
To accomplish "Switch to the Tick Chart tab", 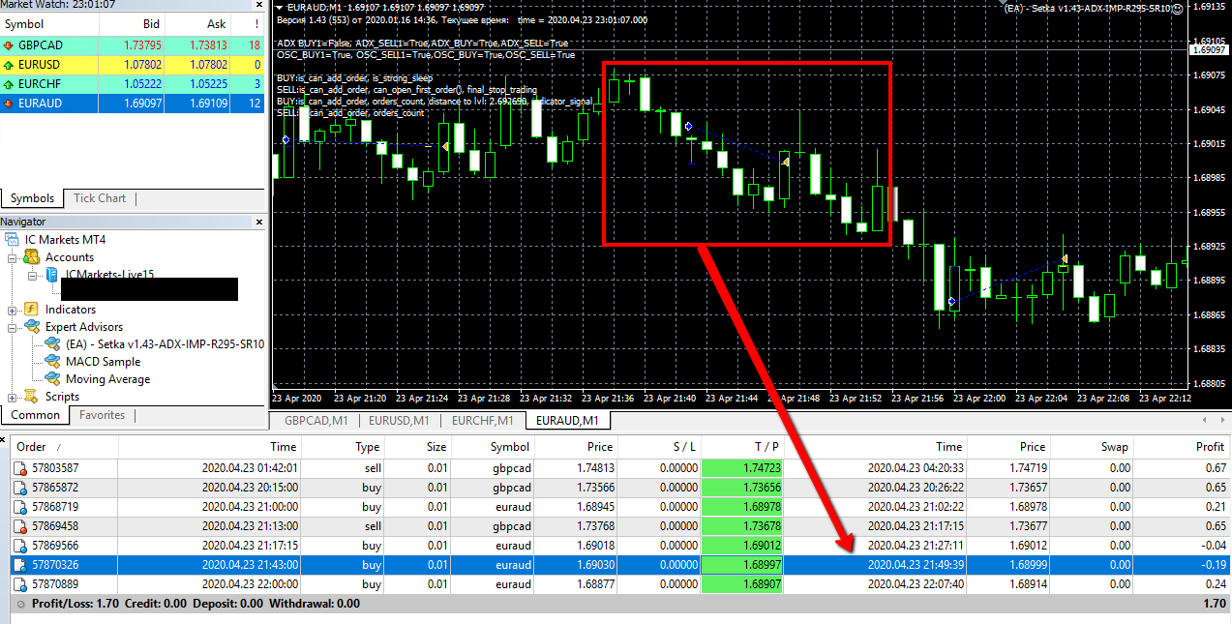I will pos(100,198).
